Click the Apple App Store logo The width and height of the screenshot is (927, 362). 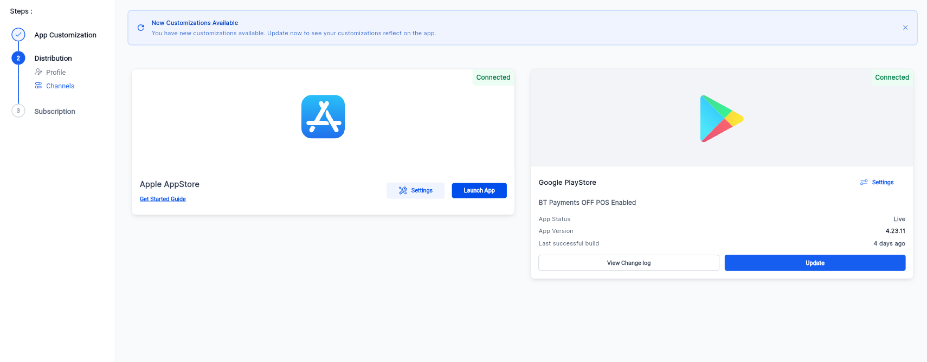tap(323, 117)
